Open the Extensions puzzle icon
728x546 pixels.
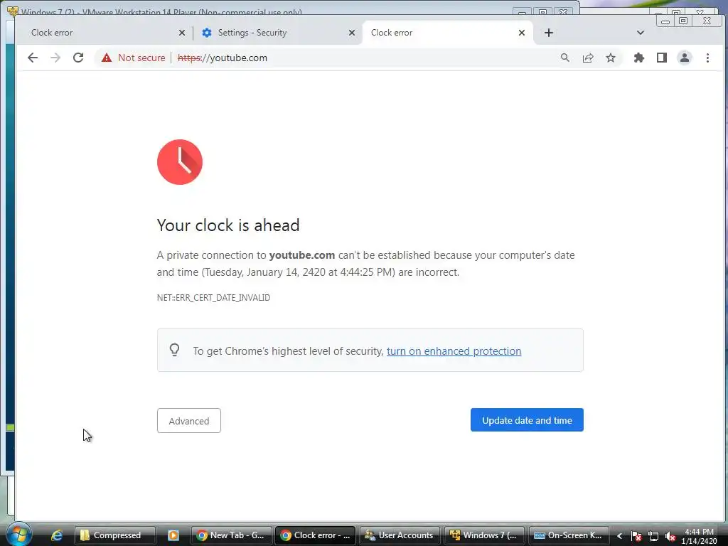(x=639, y=58)
